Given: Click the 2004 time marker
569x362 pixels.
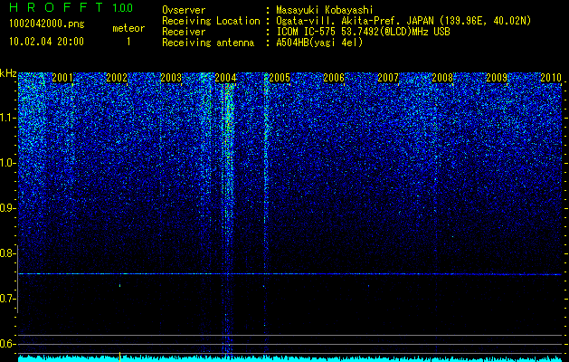Looking at the screenshot, I should pyautogui.click(x=225, y=77).
